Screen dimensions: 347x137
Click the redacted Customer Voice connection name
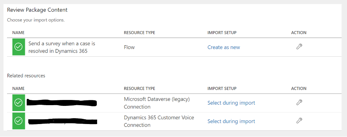pyautogui.click(x=63, y=121)
